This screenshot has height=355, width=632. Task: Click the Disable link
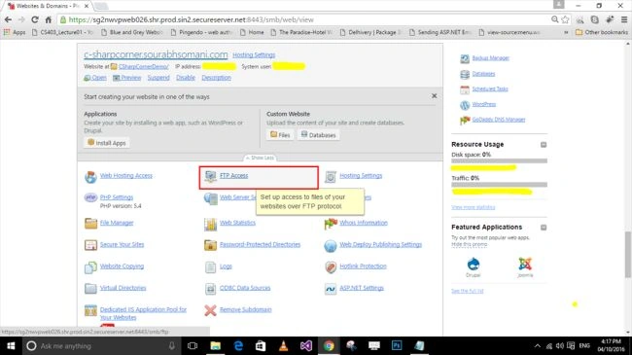click(x=186, y=78)
